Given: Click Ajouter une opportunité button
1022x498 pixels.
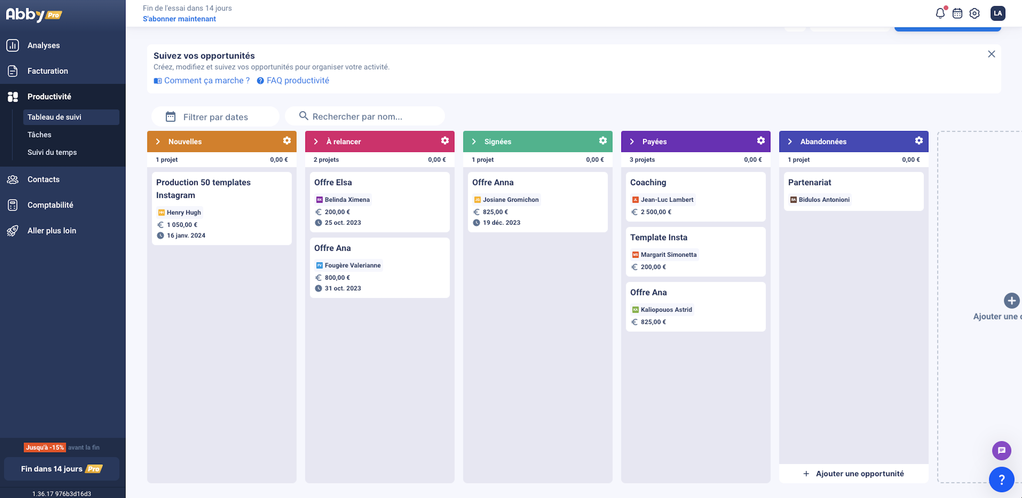Looking at the screenshot, I should click(853, 473).
